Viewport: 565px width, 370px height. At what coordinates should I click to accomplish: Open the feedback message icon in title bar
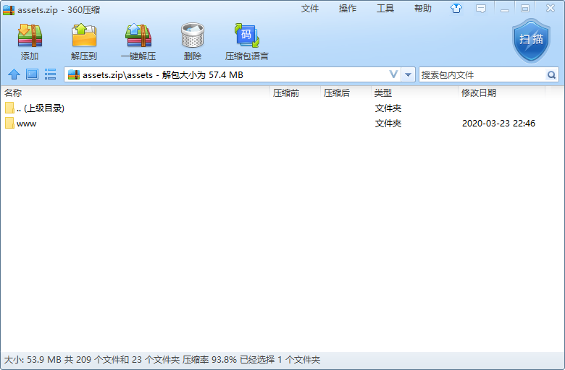[480, 9]
